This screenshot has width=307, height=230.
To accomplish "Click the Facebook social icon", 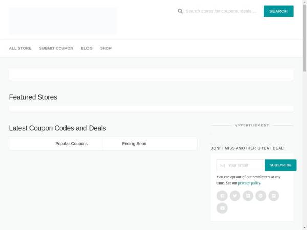I will click(222, 196).
